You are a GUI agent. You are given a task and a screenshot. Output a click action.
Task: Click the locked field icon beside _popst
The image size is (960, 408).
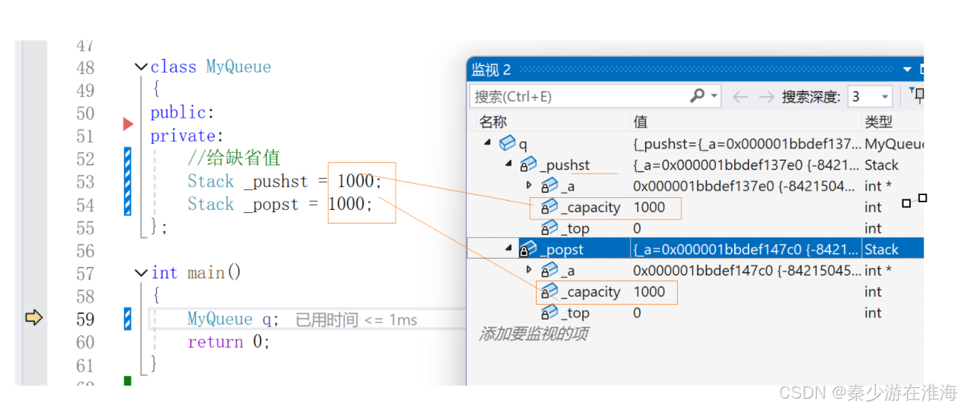point(528,250)
